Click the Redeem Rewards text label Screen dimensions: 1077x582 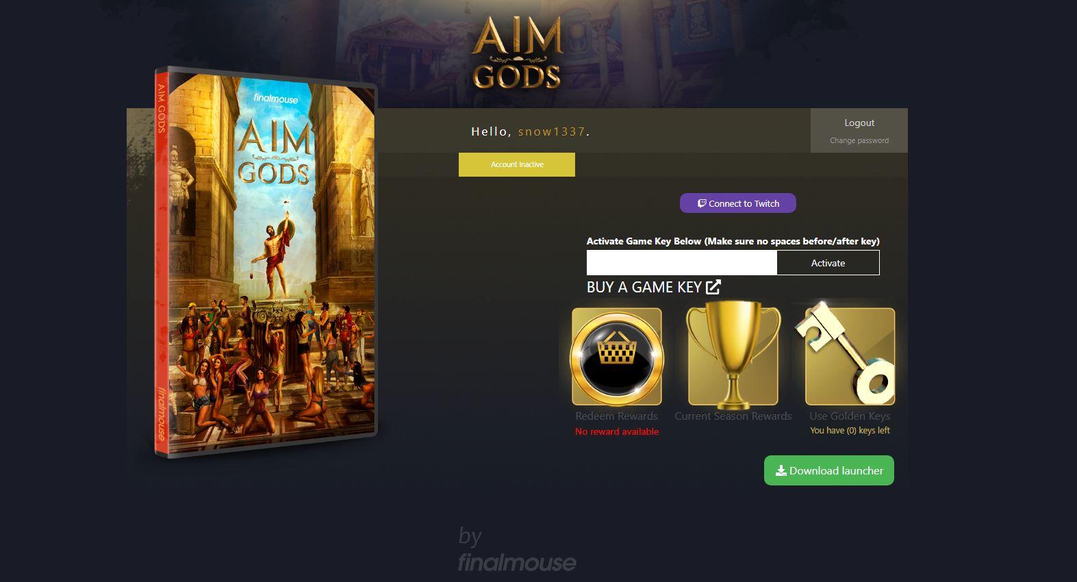click(x=616, y=416)
